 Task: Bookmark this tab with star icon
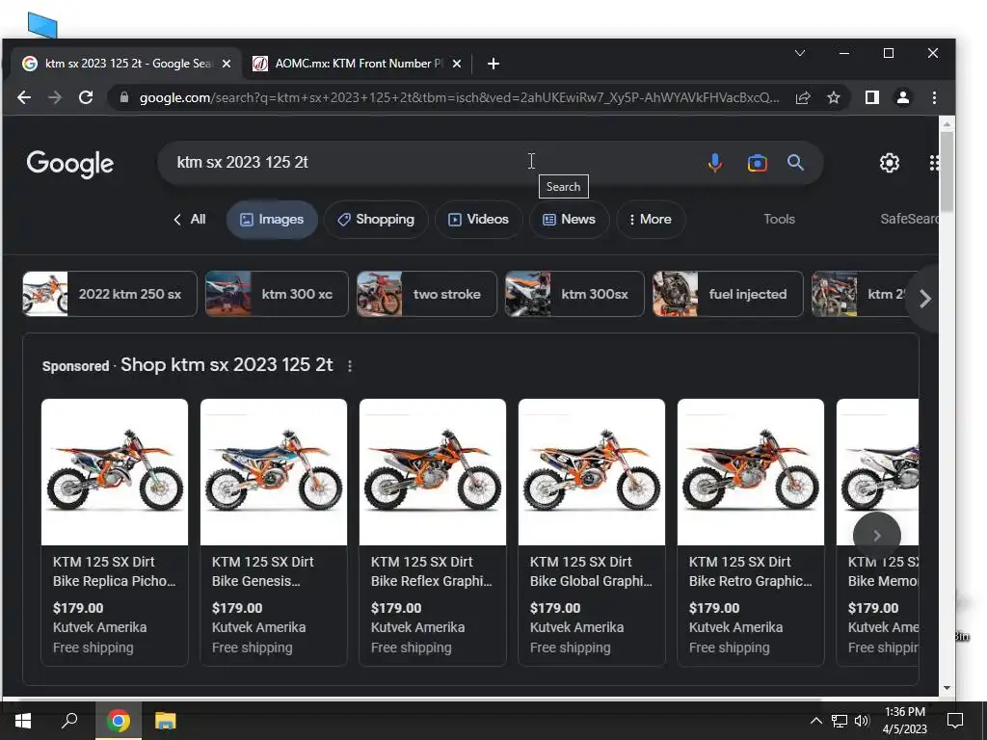pyautogui.click(x=834, y=97)
